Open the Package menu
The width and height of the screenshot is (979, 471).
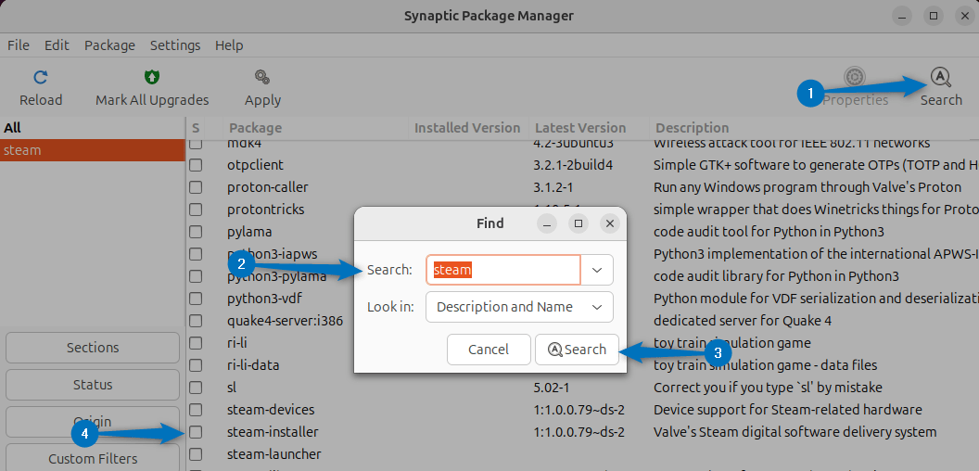[110, 45]
